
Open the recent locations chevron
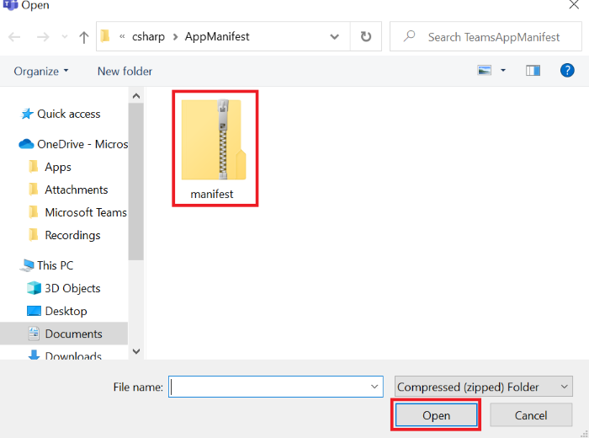click(x=65, y=37)
